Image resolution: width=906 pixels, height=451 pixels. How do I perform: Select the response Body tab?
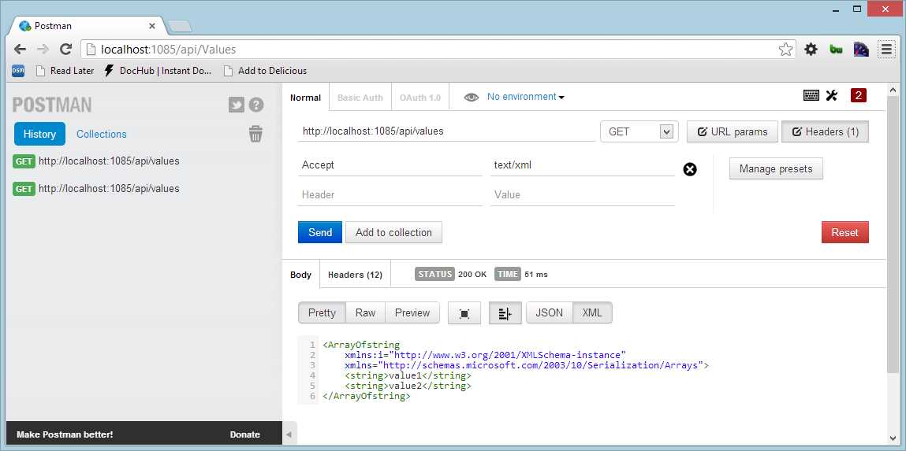coord(300,275)
